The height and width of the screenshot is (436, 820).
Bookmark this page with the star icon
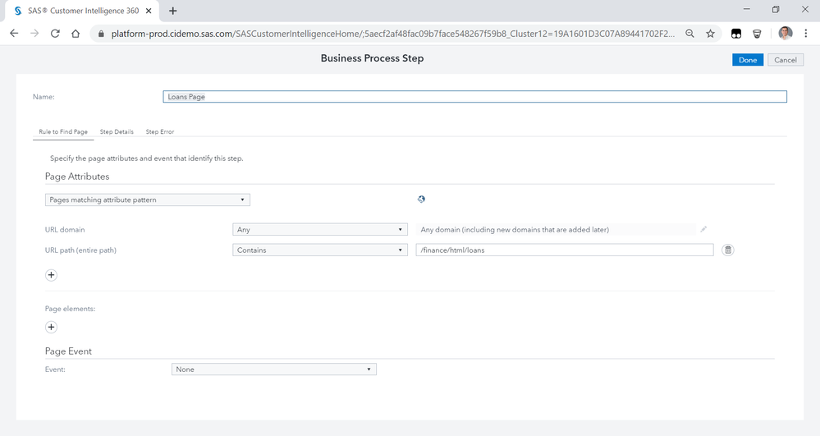point(710,34)
